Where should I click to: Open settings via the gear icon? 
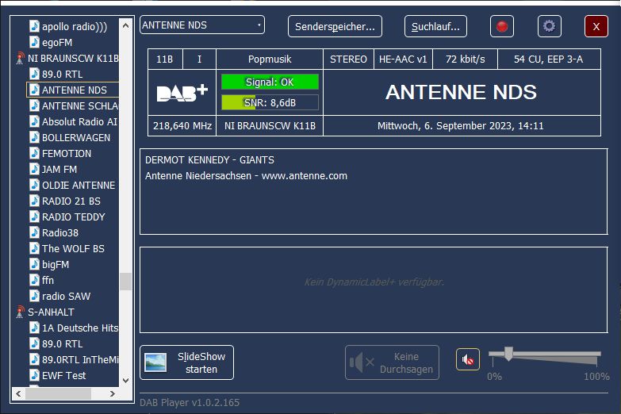coord(550,26)
